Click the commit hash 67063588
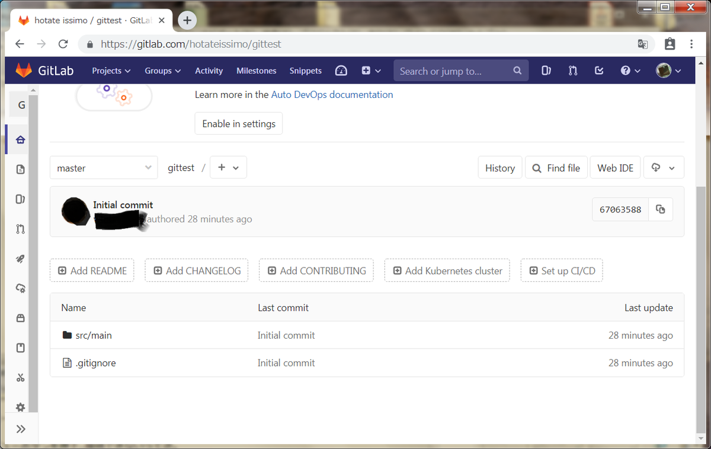The width and height of the screenshot is (711, 449). 620,209
